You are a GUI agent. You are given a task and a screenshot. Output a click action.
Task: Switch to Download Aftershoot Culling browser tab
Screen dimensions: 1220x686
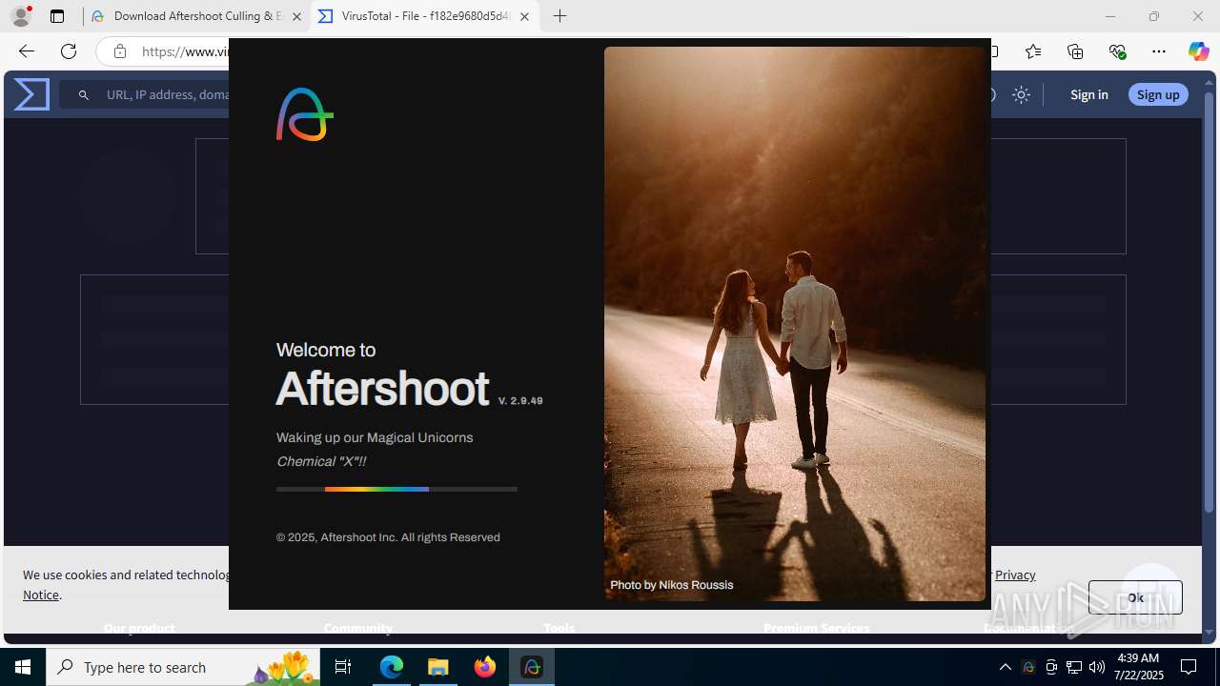tap(197, 16)
